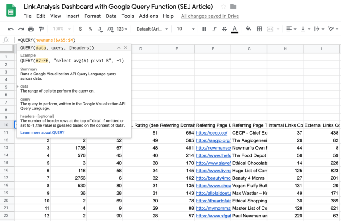The image size is (341, 221).
Task: Toggle italic formatting
Action: click(214, 29)
